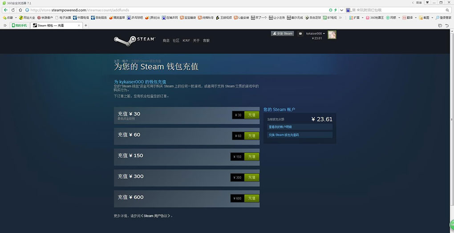Open the browser home page icon
This screenshot has height=233, width=454.
[x=20, y=10]
